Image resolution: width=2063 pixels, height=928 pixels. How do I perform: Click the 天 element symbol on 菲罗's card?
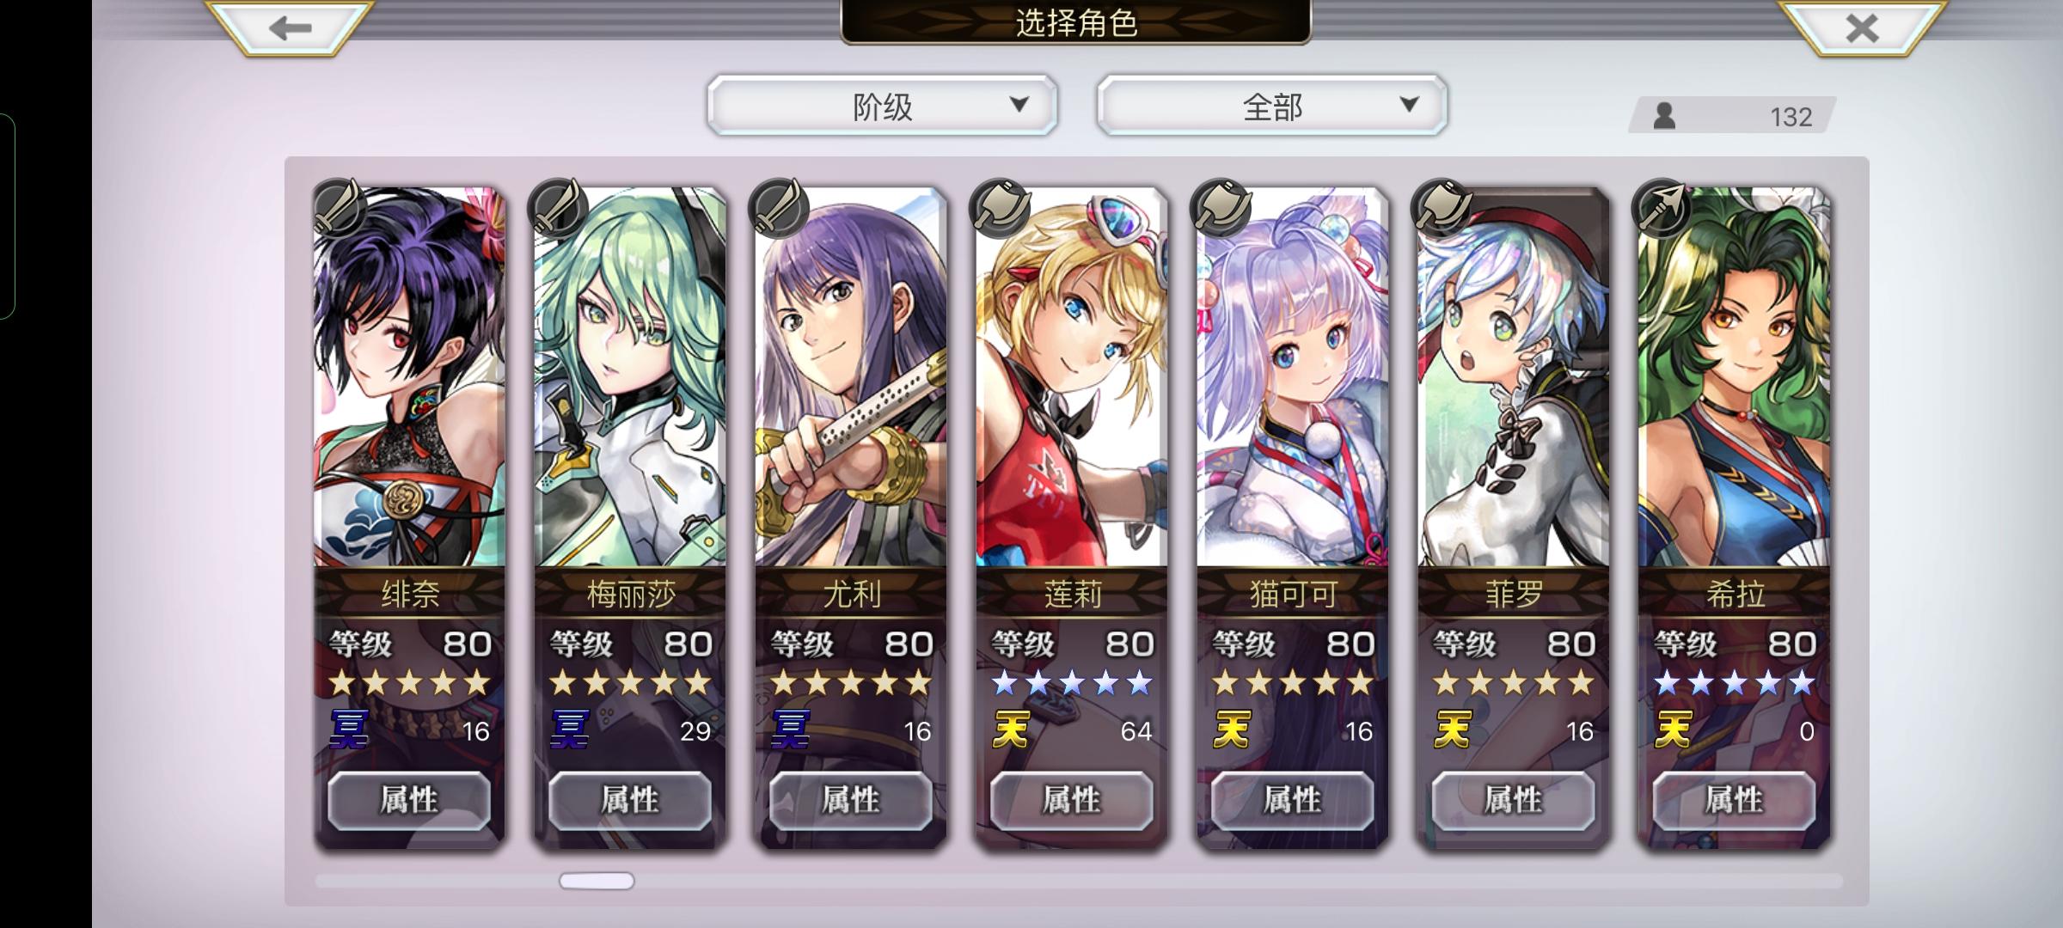pyautogui.click(x=1453, y=730)
